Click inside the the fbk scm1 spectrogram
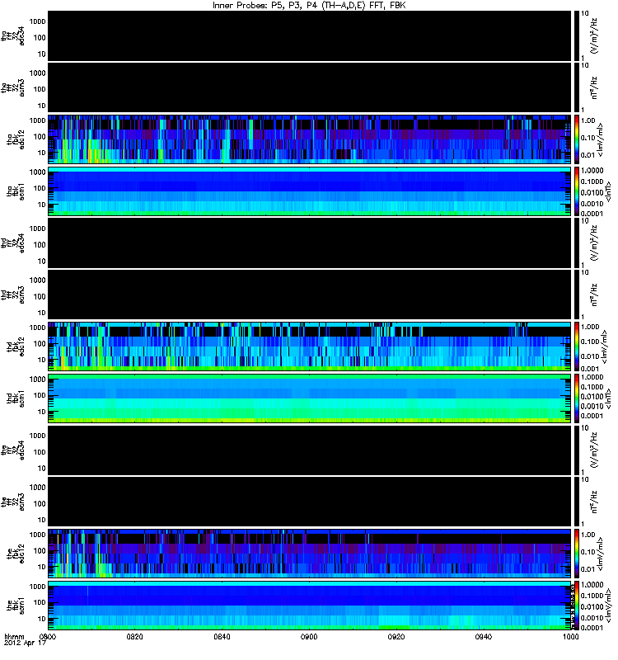 pyautogui.click(x=310, y=606)
